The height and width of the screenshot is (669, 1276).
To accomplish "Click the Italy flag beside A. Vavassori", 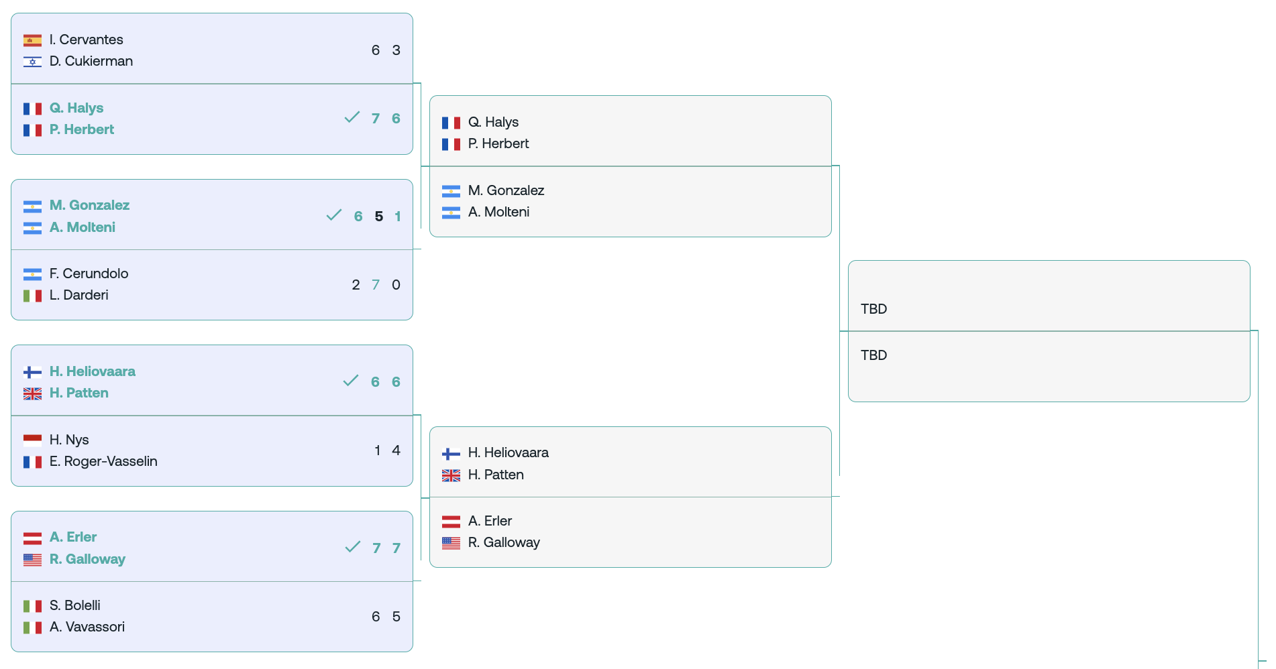I will 32,627.
